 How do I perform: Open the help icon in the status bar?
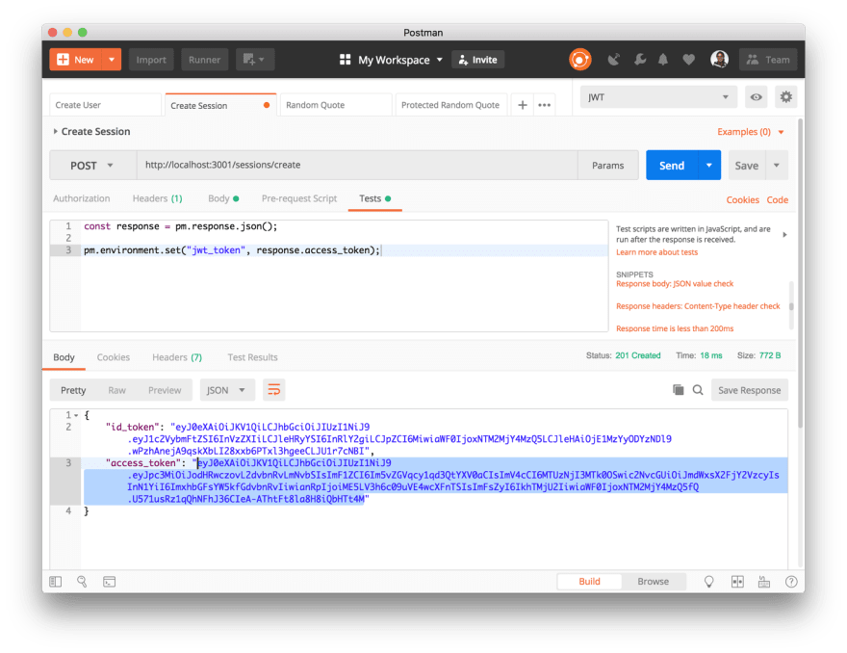pyautogui.click(x=790, y=582)
